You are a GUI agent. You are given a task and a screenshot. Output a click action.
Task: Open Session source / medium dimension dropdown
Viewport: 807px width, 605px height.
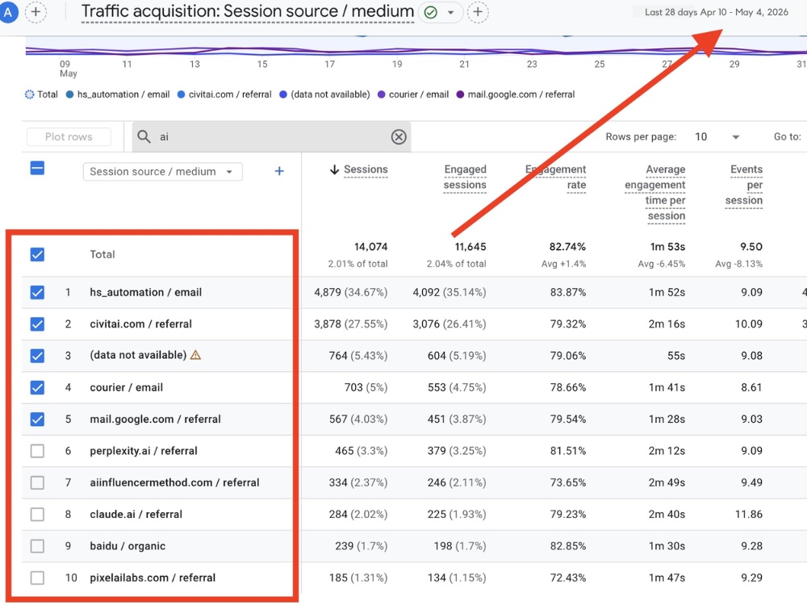(162, 172)
